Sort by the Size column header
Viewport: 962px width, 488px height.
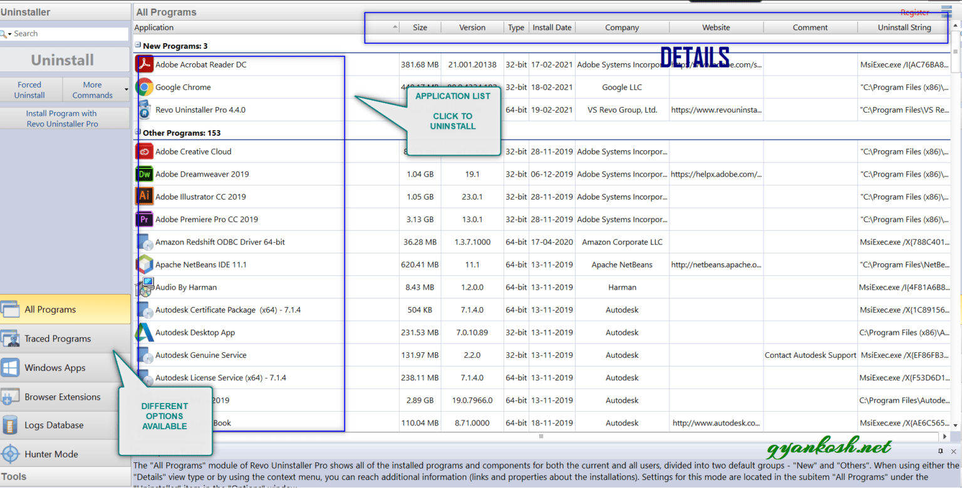[x=420, y=27]
